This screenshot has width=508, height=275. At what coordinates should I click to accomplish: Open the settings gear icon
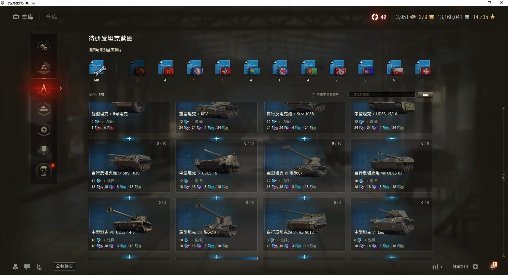coord(475,267)
